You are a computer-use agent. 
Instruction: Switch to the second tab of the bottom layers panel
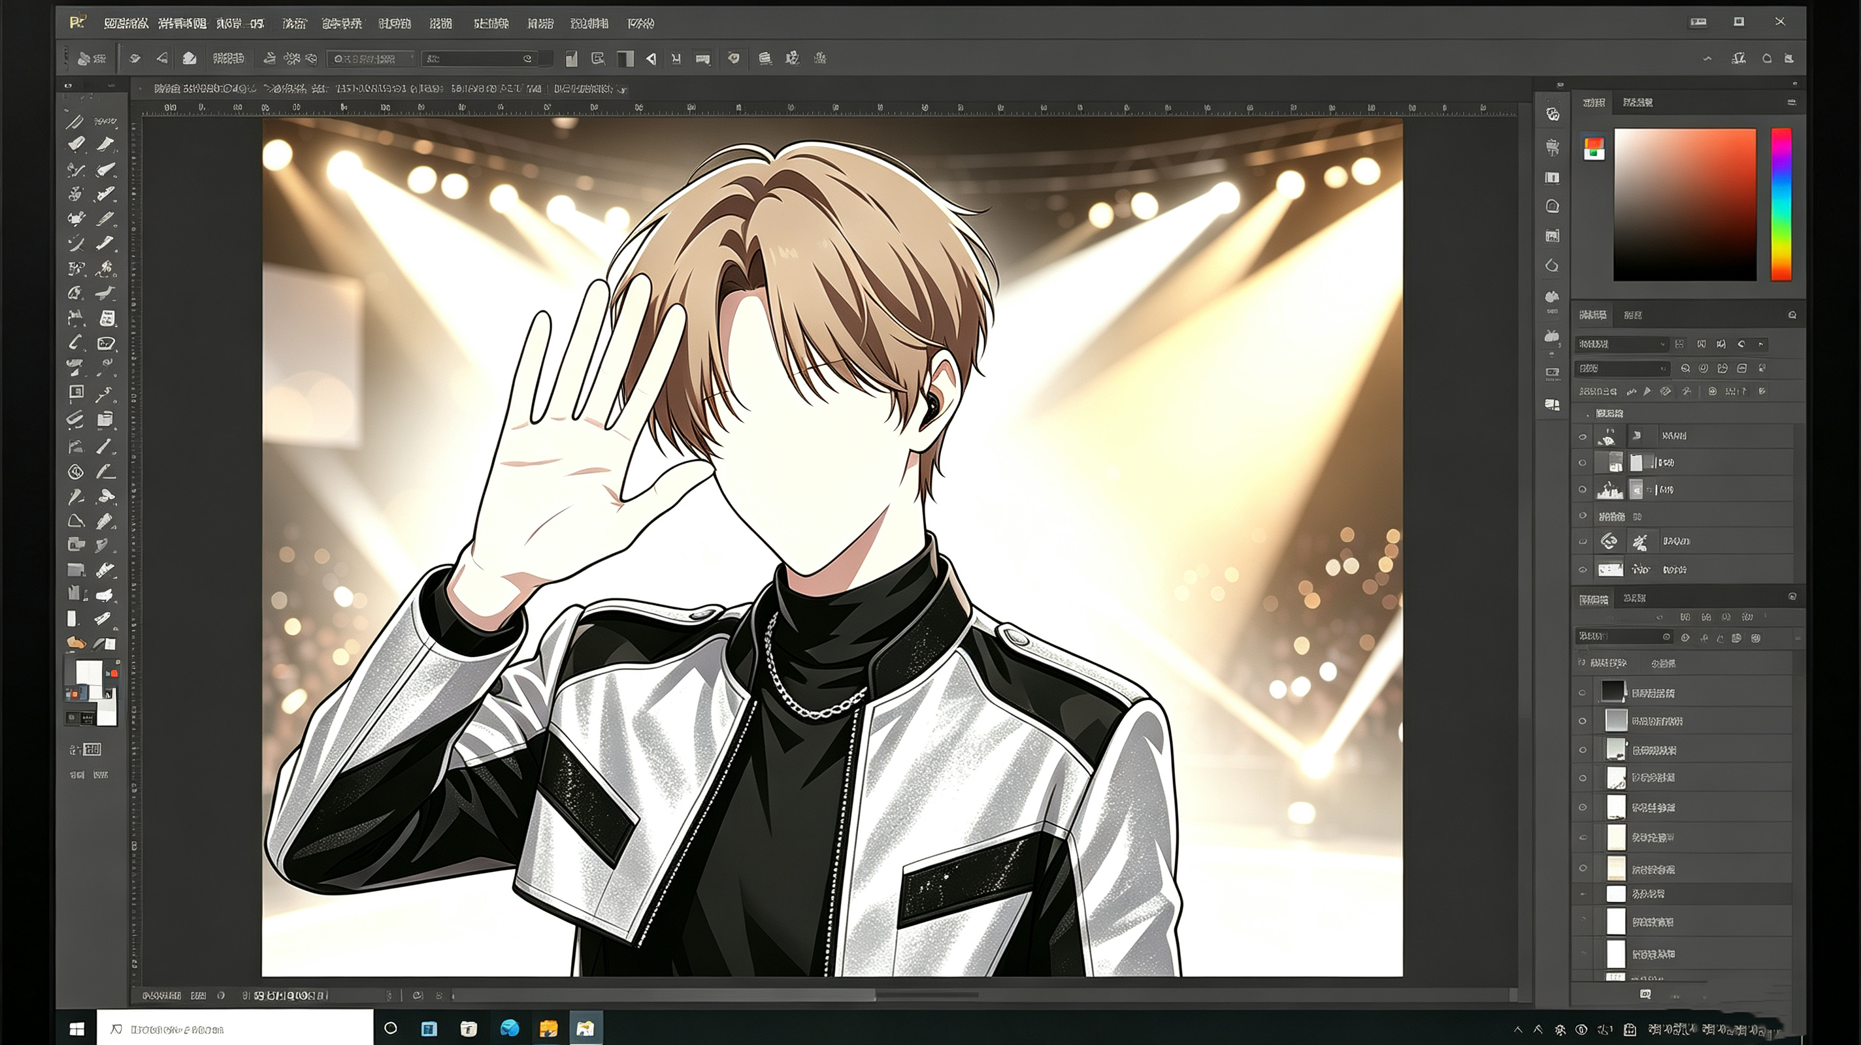coord(1634,598)
